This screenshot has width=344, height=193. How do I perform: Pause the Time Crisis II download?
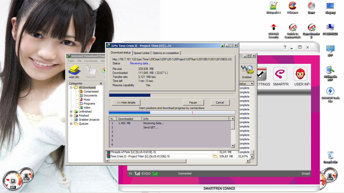(193, 102)
